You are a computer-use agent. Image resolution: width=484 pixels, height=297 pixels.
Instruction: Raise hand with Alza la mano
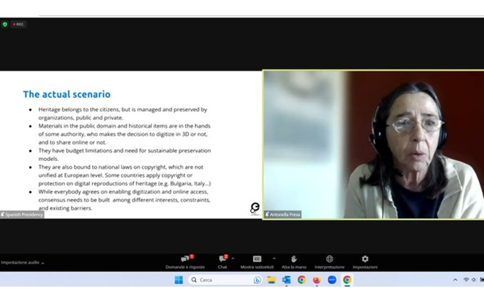click(294, 262)
